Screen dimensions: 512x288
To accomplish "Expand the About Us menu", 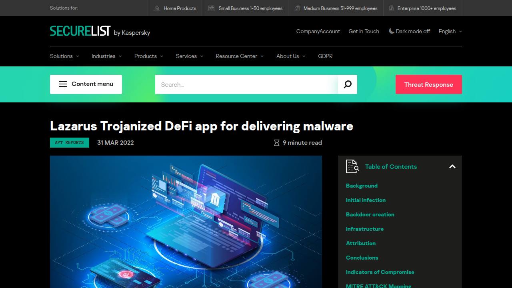I will pos(291,56).
